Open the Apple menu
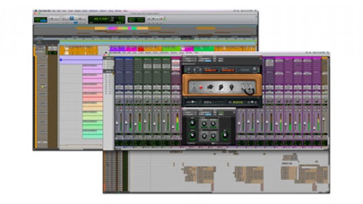Image resolution: width=363 pixels, height=204 pixels. tap(36, 11)
